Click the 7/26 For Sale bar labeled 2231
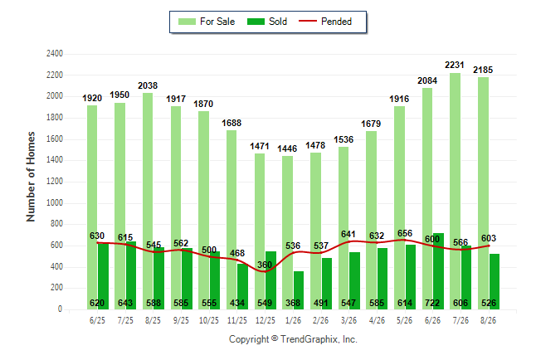 (455, 191)
